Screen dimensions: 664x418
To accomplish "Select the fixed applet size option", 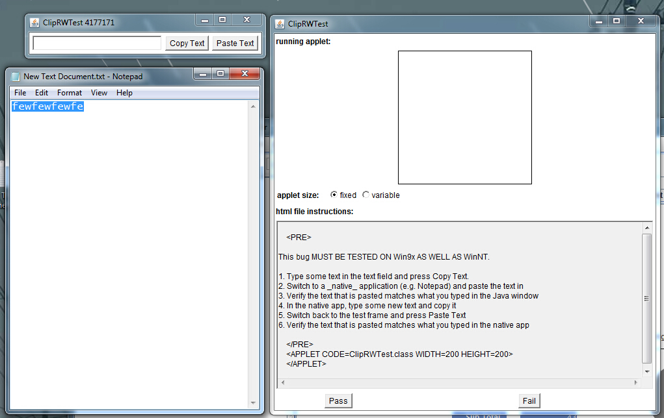I will tap(334, 195).
